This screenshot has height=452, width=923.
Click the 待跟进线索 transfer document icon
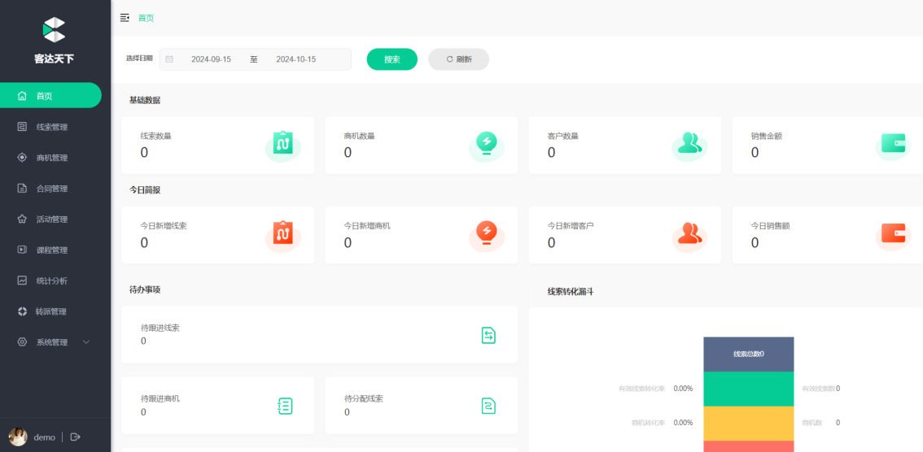488,336
